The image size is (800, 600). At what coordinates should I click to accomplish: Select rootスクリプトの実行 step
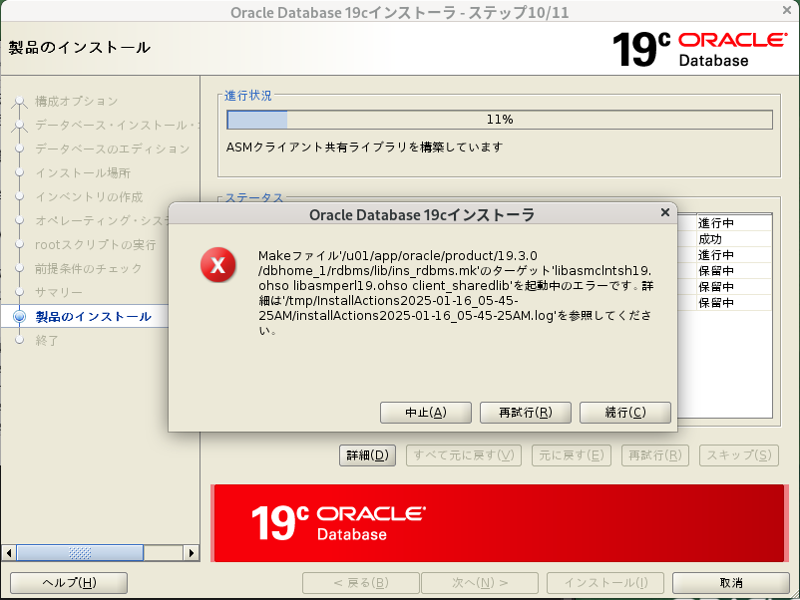96,245
